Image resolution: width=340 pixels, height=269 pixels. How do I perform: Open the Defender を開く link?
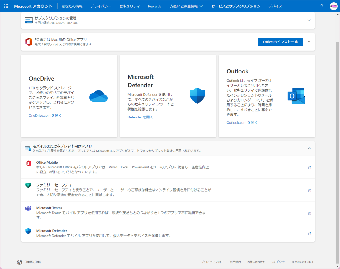[x=140, y=117]
